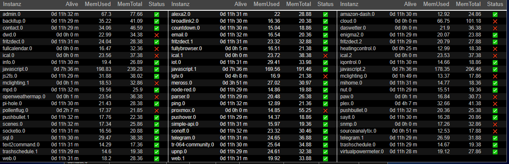Viewport: 509px width, 164px height.
Task: Click the red X status for snmp.0
Action: (495, 125)
